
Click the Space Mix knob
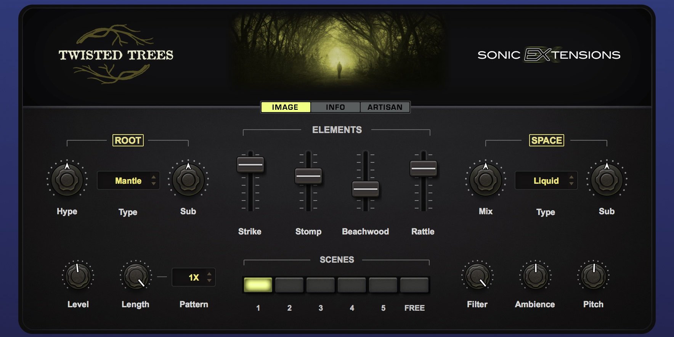point(485,180)
